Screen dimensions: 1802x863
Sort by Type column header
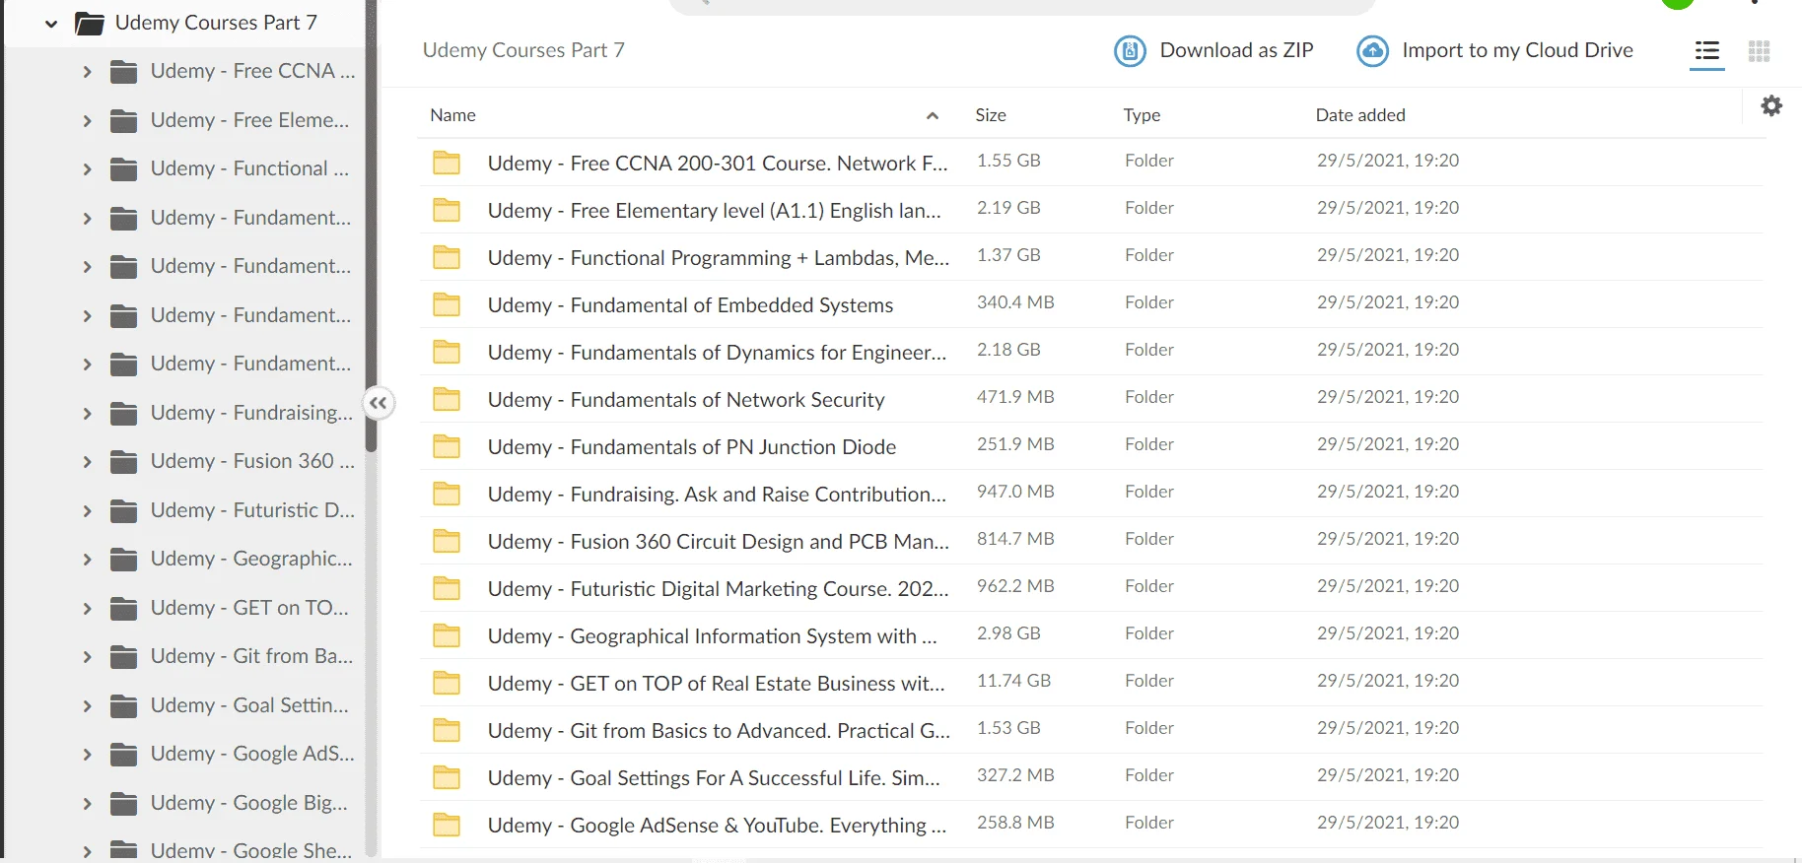1142,115
